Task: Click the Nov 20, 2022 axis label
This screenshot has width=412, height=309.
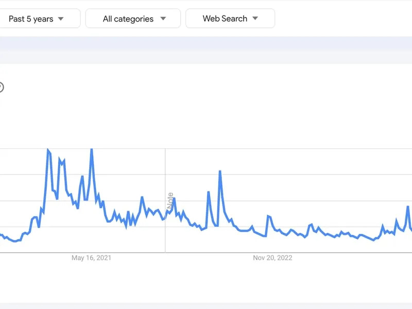Action: [272, 258]
